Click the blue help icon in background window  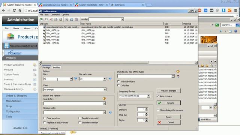click(235, 31)
